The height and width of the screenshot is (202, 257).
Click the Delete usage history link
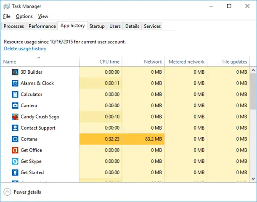(25, 49)
